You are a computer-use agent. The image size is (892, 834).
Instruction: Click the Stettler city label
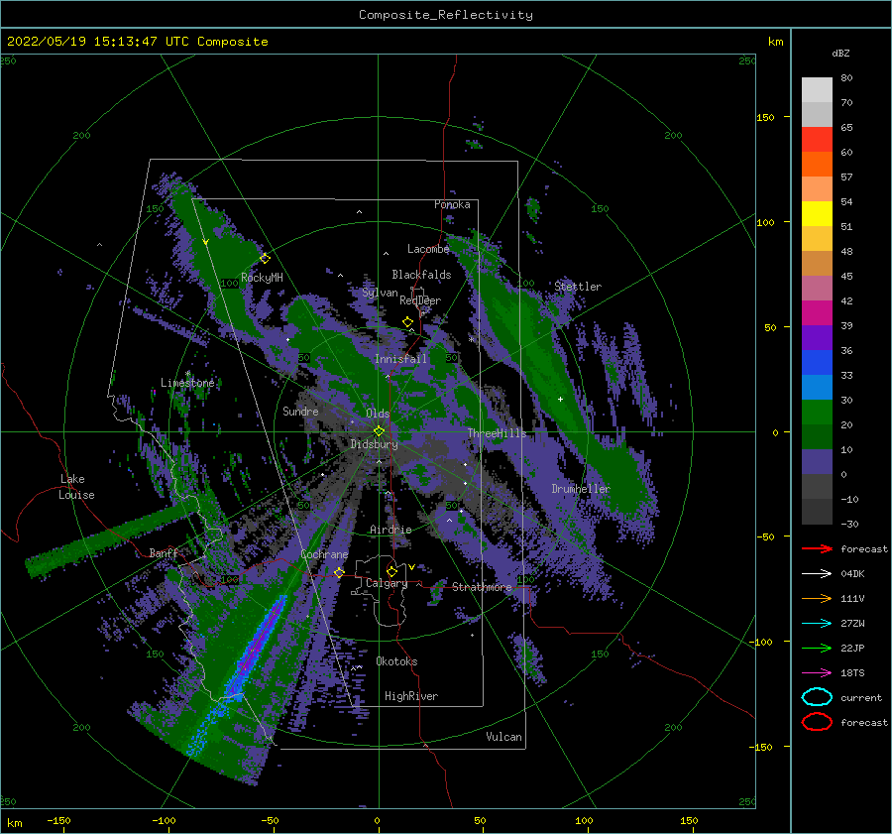578,287
